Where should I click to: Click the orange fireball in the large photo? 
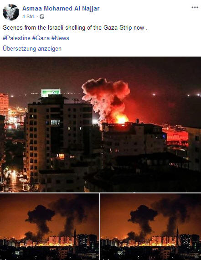coord(121,118)
